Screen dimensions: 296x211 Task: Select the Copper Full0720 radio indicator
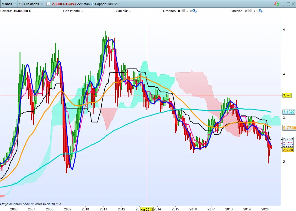point(92,4)
